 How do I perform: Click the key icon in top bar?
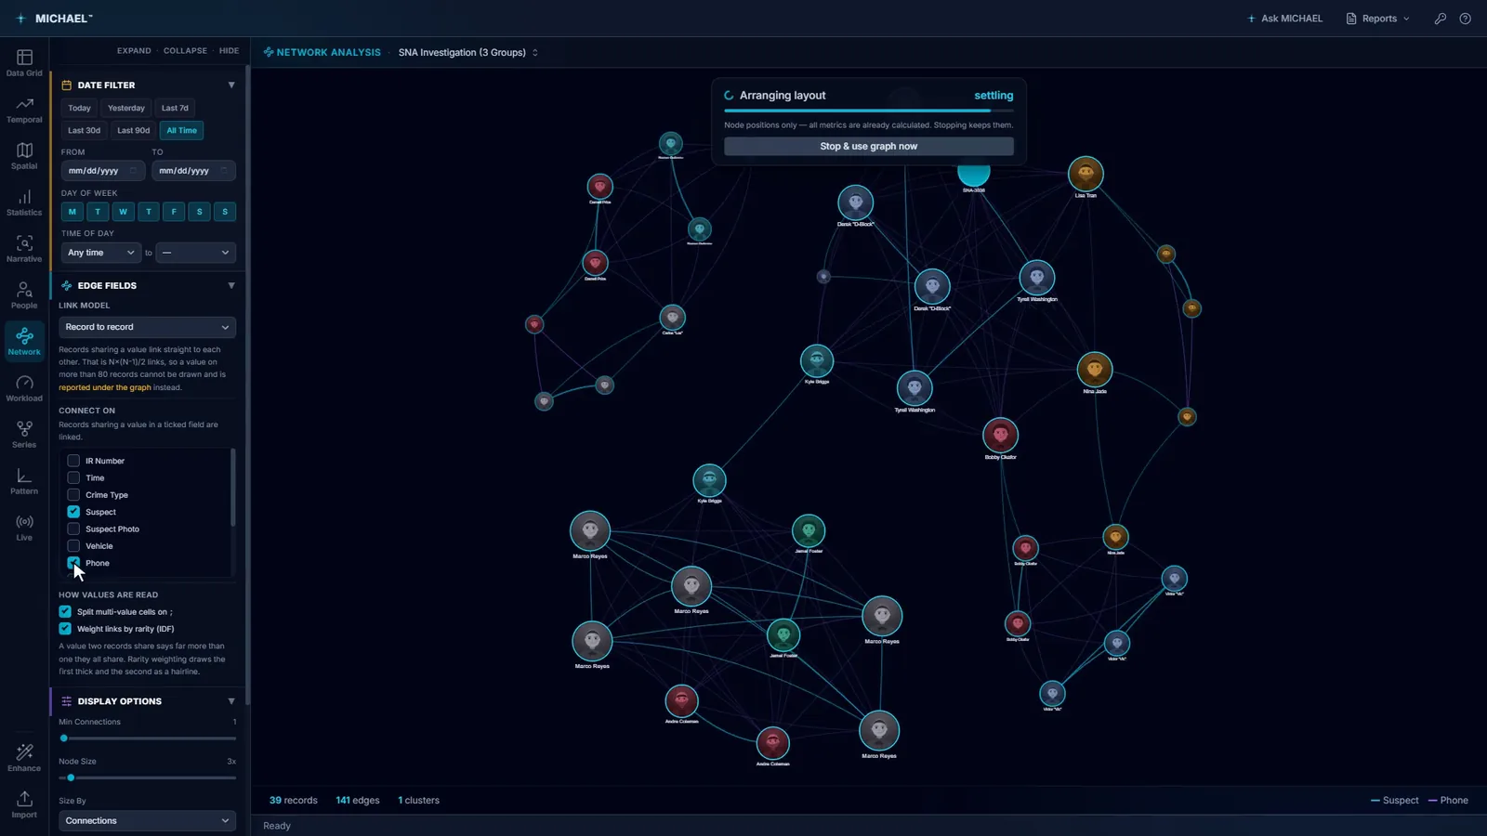pyautogui.click(x=1441, y=19)
